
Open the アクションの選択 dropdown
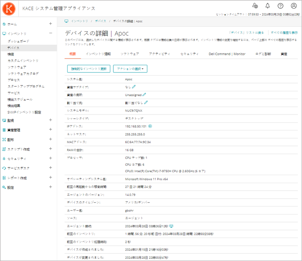pyautogui.click(x=130, y=69)
